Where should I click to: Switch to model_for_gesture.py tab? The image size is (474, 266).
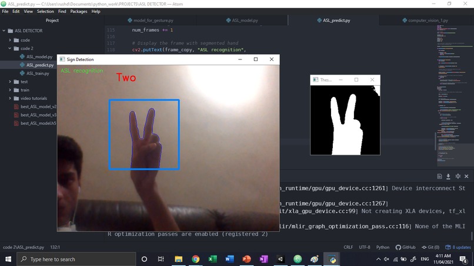(x=151, y=20)
